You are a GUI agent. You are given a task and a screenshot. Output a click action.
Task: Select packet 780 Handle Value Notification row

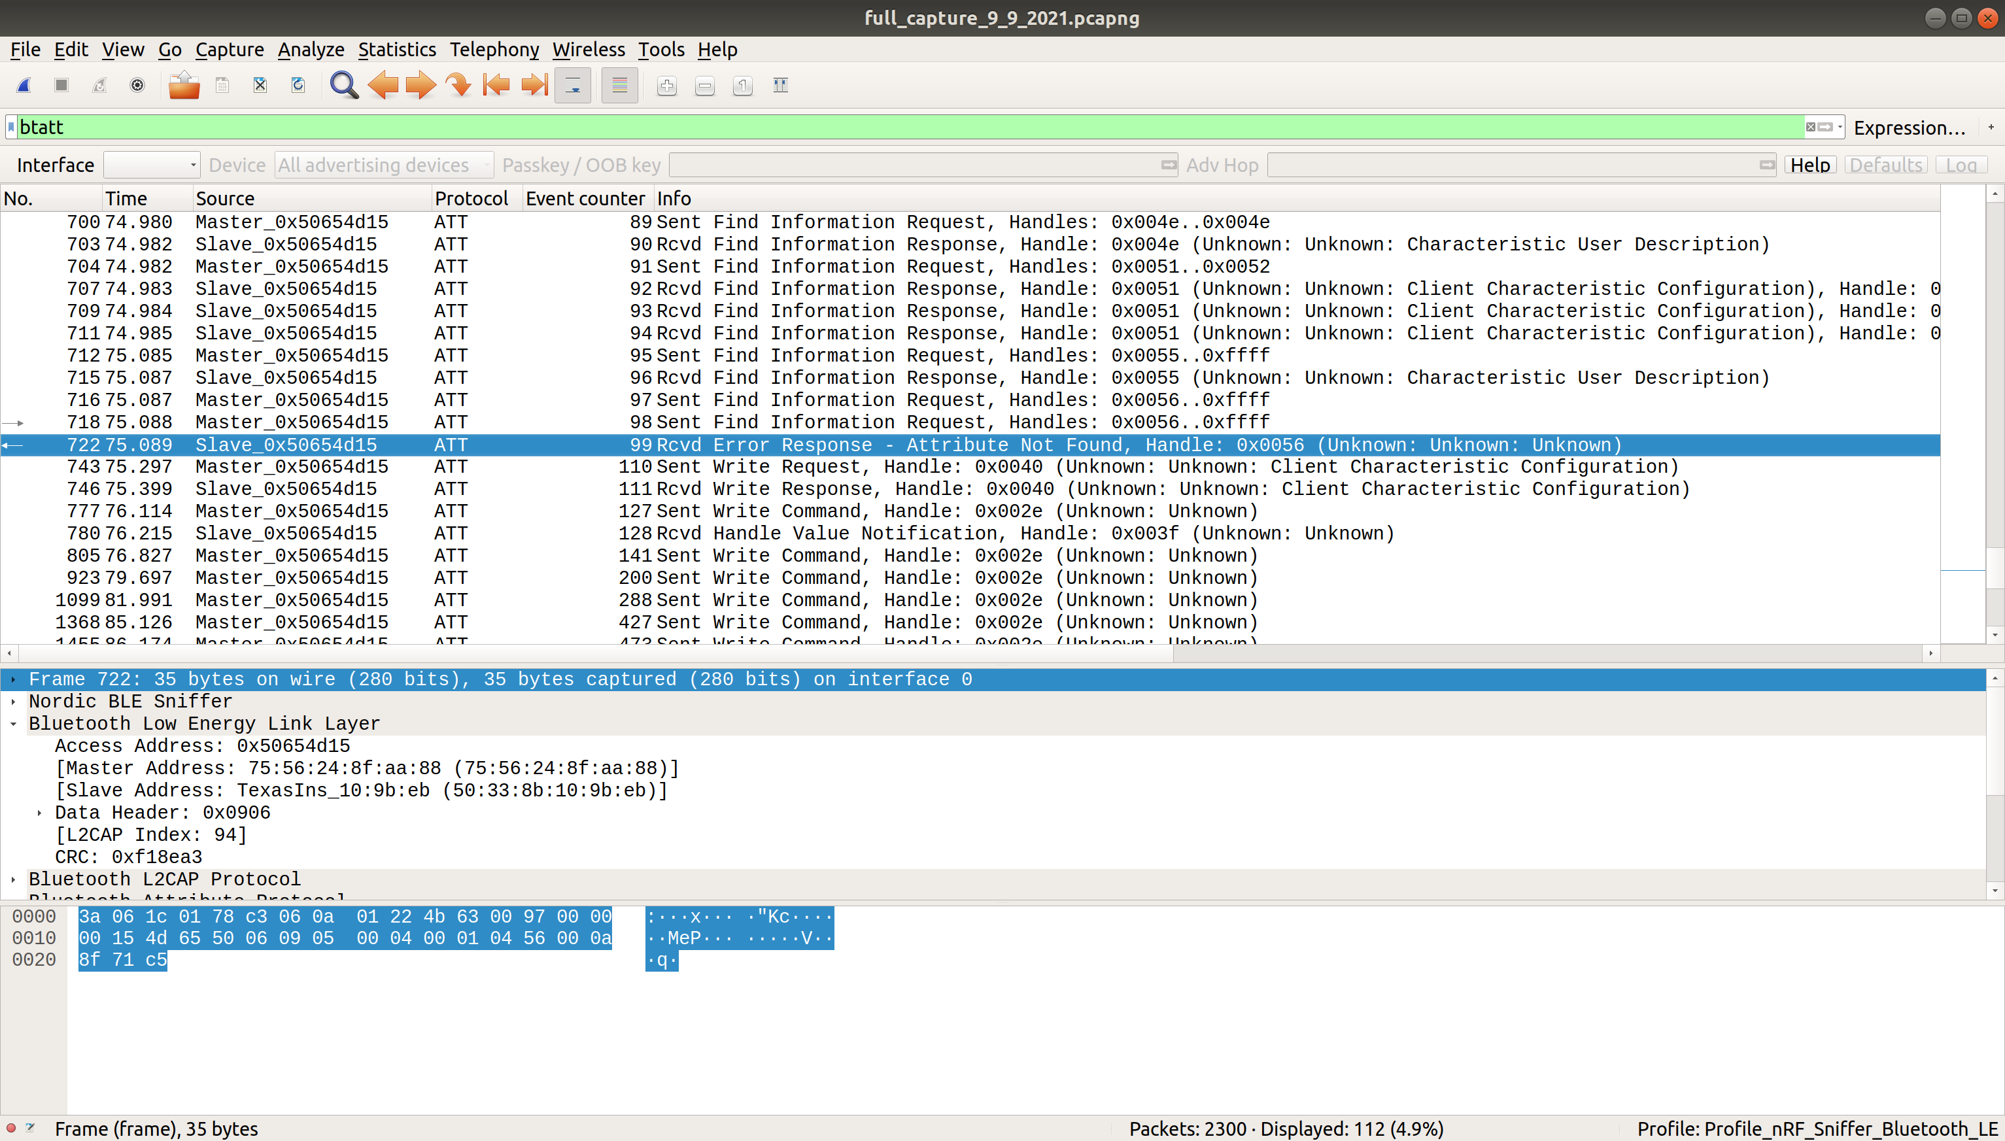click(970, 534)
